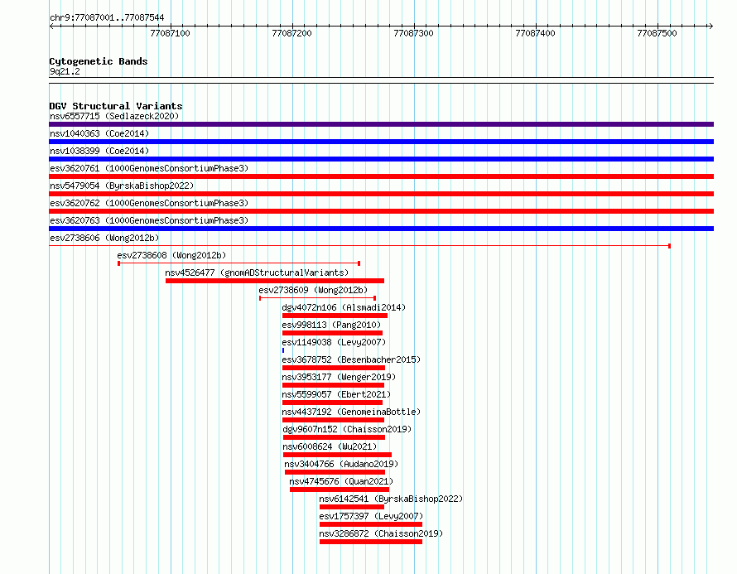Click the red bar under esv3678752
737x574 pixels.
334,368
